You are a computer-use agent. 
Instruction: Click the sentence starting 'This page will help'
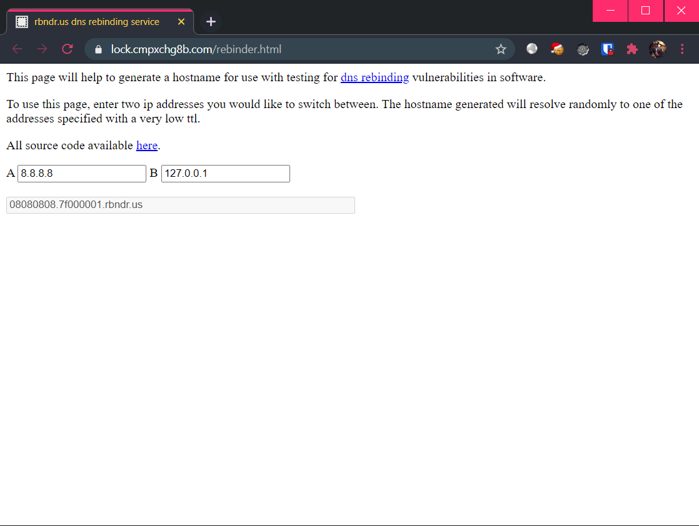click(x=276, y=77)
